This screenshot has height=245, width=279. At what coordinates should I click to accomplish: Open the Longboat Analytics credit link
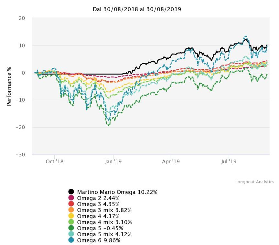tap(254, 182)
